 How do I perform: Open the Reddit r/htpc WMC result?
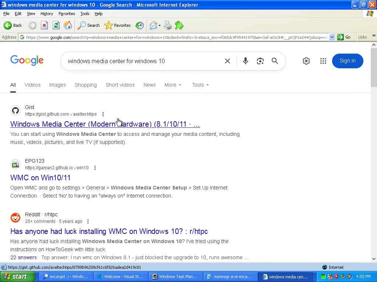109,231
